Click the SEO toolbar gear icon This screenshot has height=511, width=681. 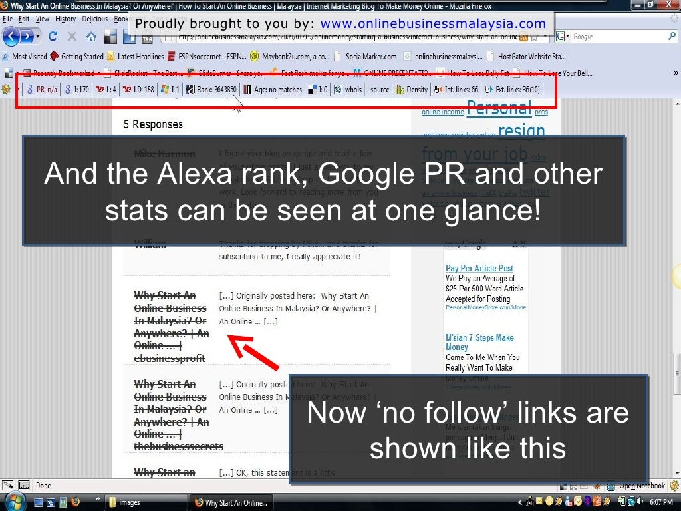[x=6, y=90]
